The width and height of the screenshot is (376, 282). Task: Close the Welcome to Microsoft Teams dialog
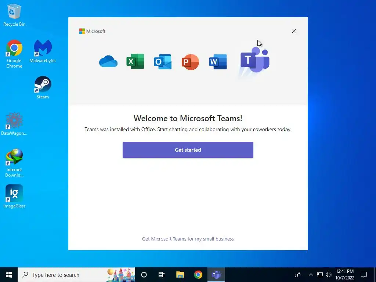coord(294,31)
